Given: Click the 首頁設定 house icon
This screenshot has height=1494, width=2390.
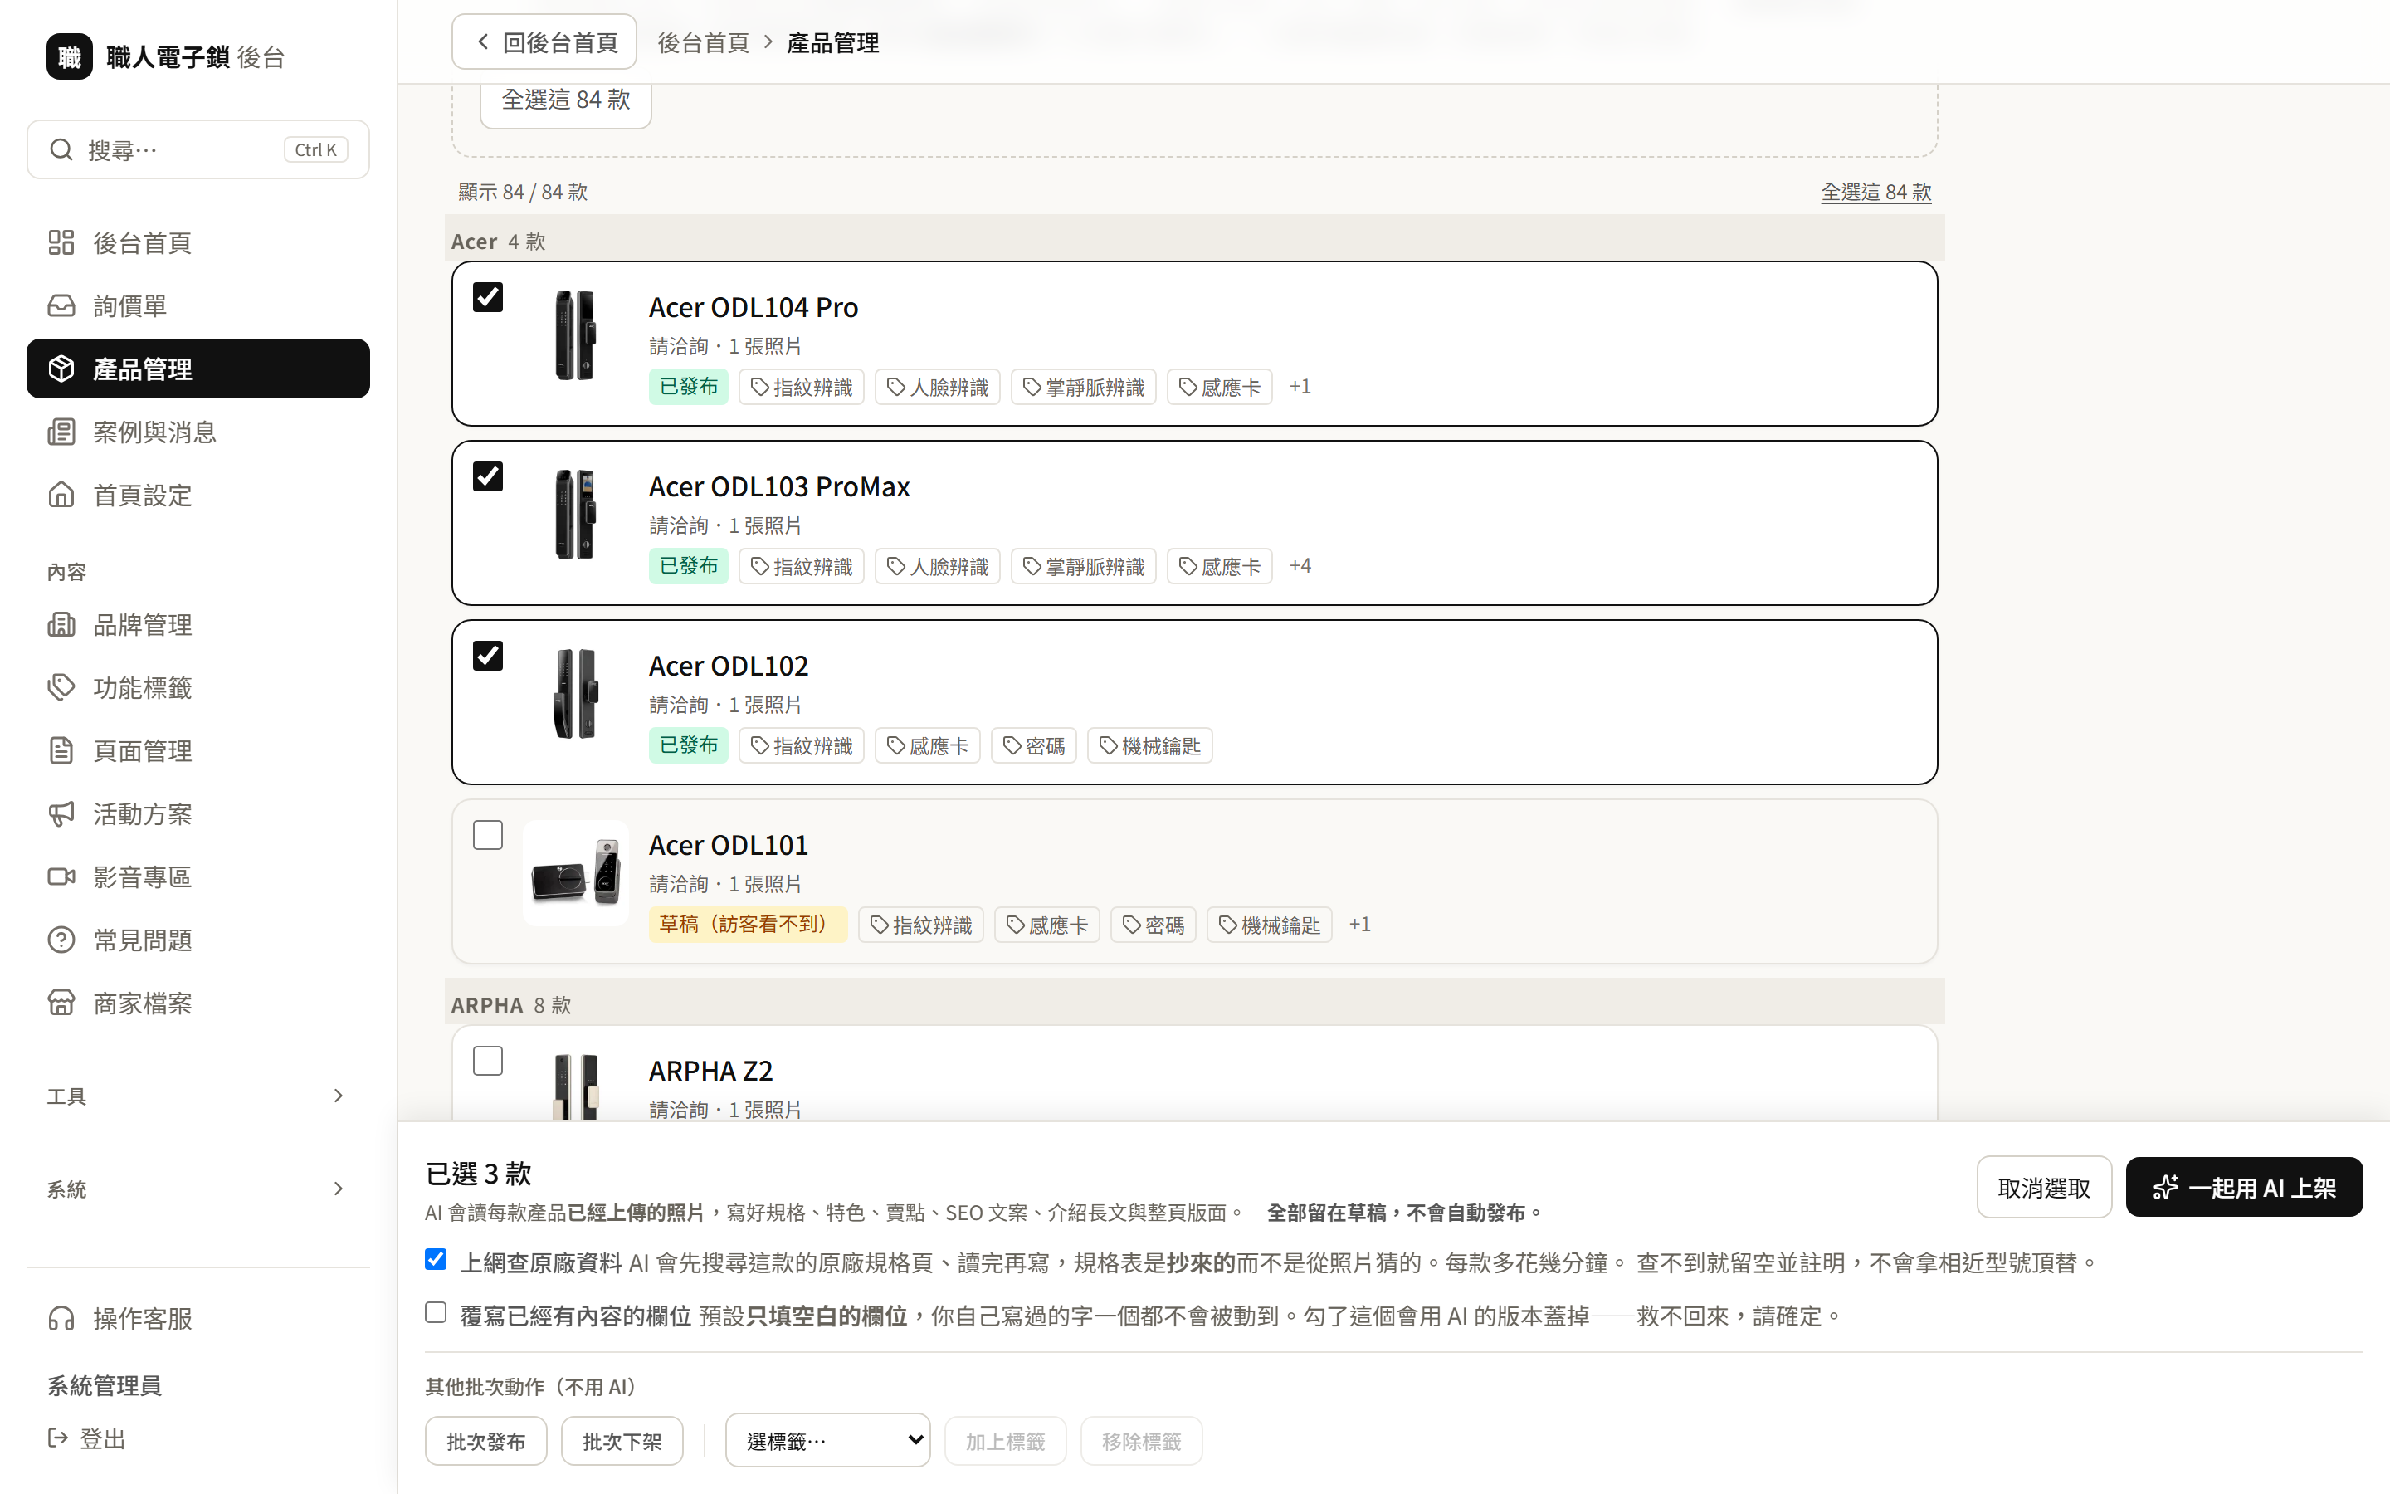Looking at the screenshot, I should click(61, 494).
